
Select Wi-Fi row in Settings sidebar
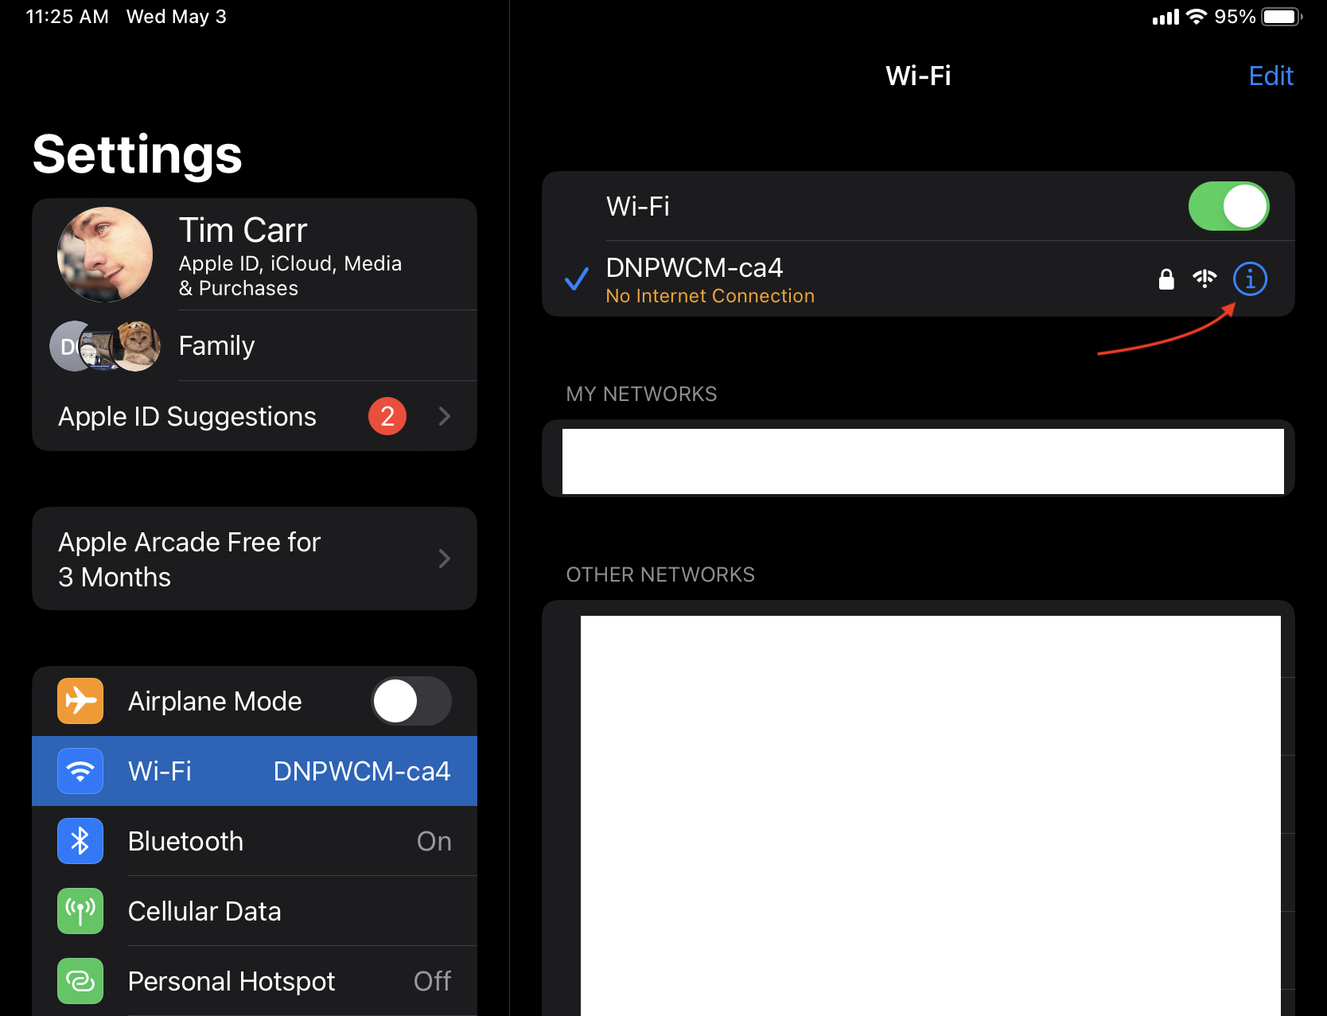tap(255, 771)
